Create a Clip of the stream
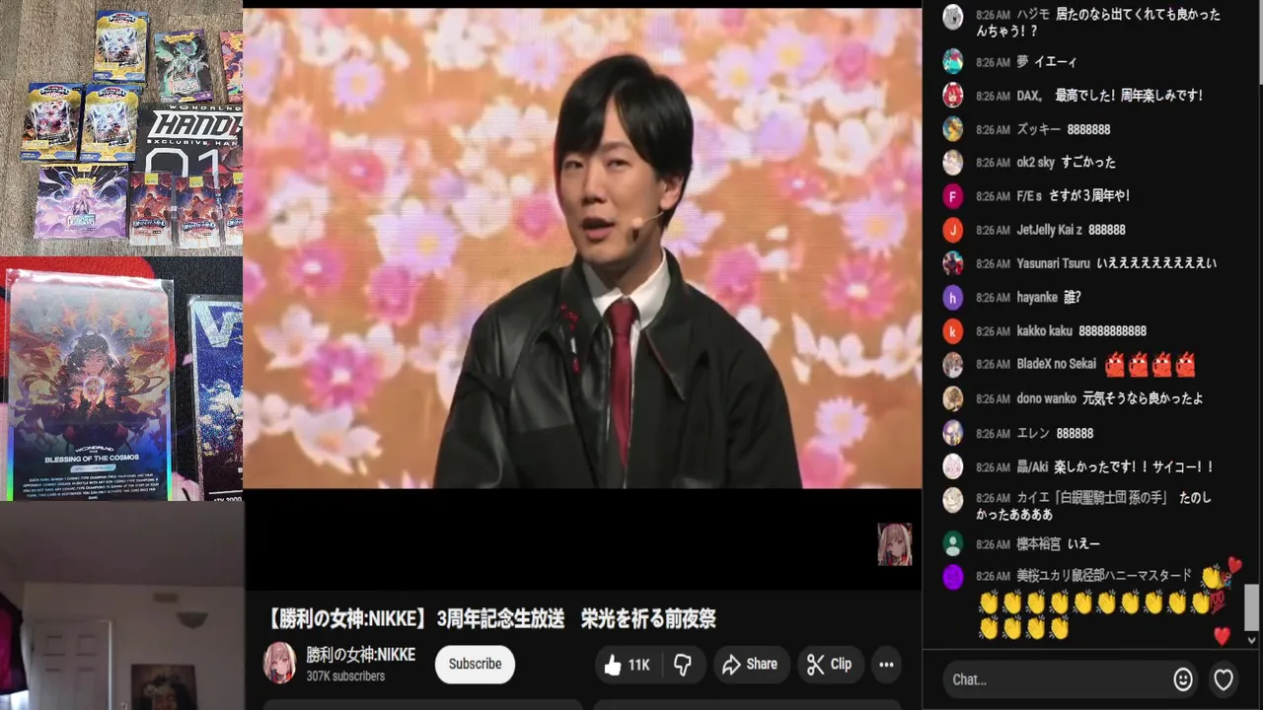The height and width of the screenshot is (710, 1263). [x=829, y=665]
